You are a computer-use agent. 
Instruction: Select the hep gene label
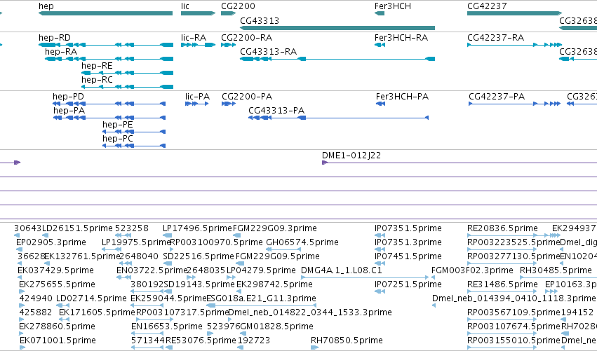tap(46, 6)
